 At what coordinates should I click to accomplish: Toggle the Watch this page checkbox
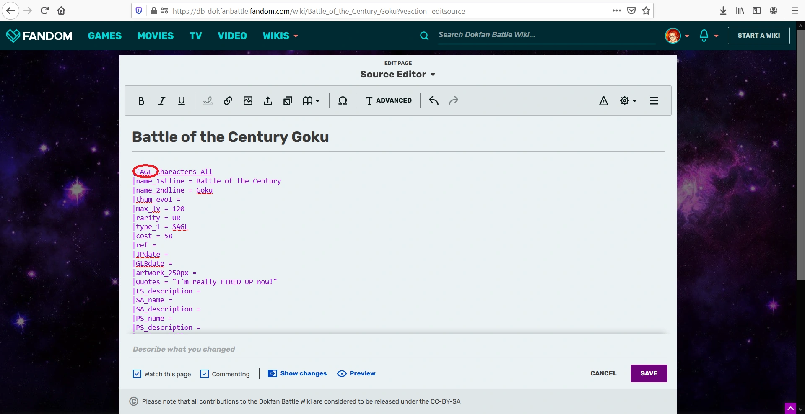pos(137,374)
